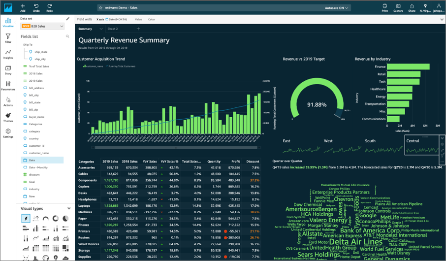Viewport: 446px width, 261px height.
Task: Click the Add button in top toolbar
Action: [x=23, y=7]
